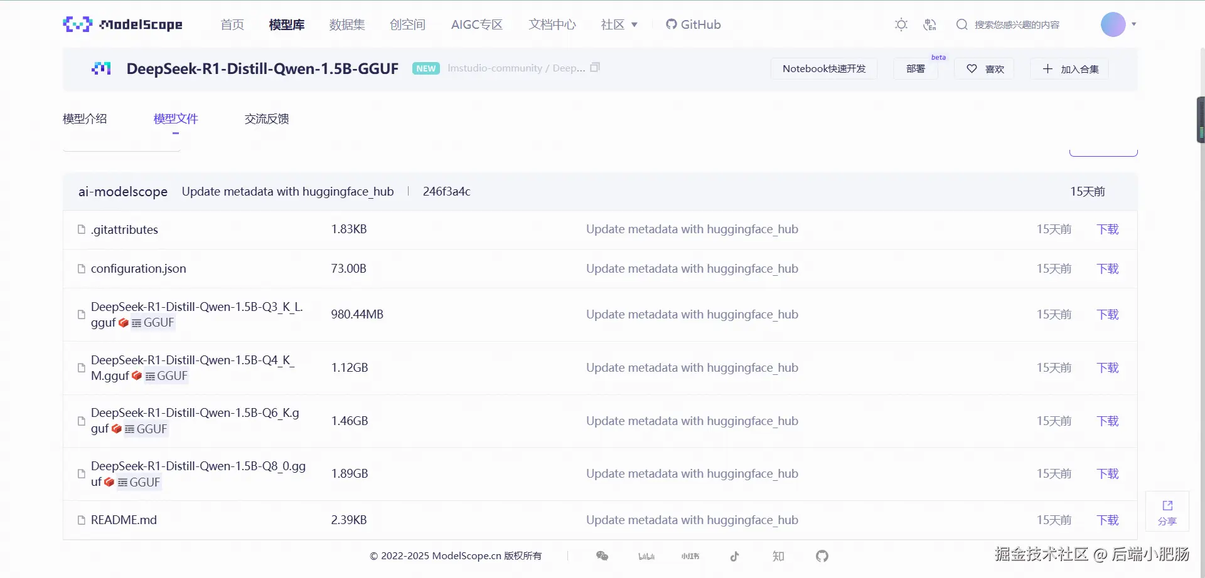Click the file icon for the Q4_K_M gguf
The width and height of the screenshot is (1205, 578).
(x=81, y=368)
